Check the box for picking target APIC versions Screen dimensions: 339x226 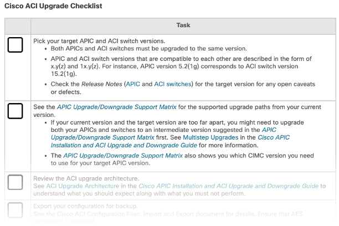[15, 45]
